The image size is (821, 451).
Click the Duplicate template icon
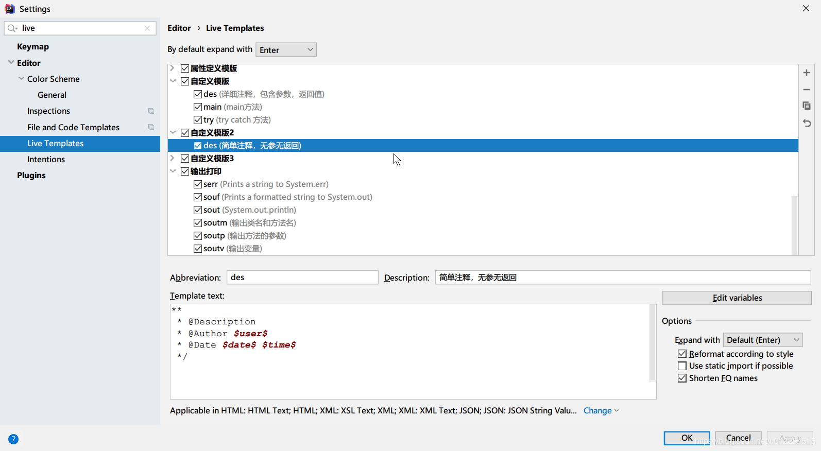pos(807,106)
